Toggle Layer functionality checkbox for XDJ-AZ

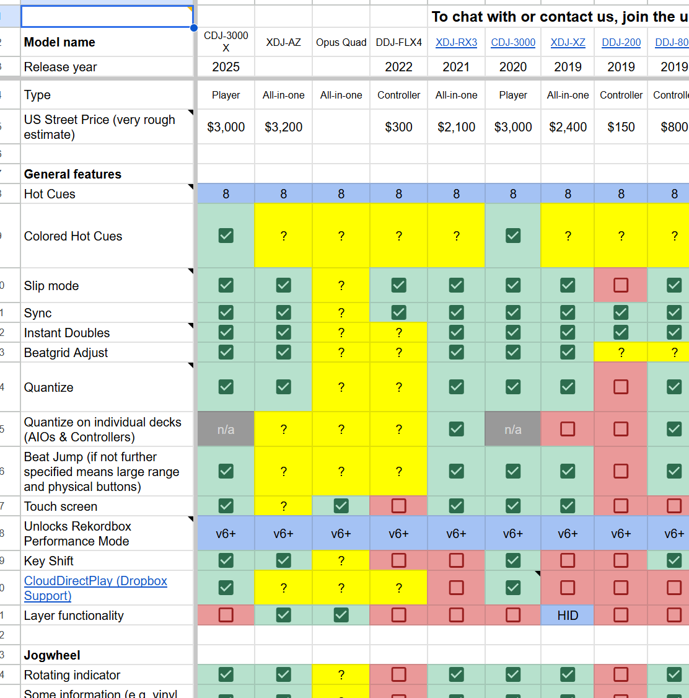click(283, 615)
